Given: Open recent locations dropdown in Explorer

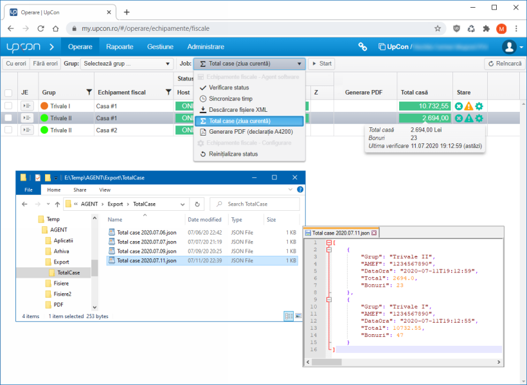Looking at the screenshot, I should [48, 204].
